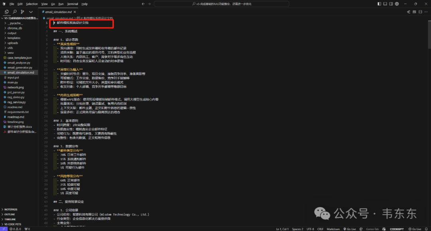
Task: Expand the templates folder
Action: coord(19,38)
